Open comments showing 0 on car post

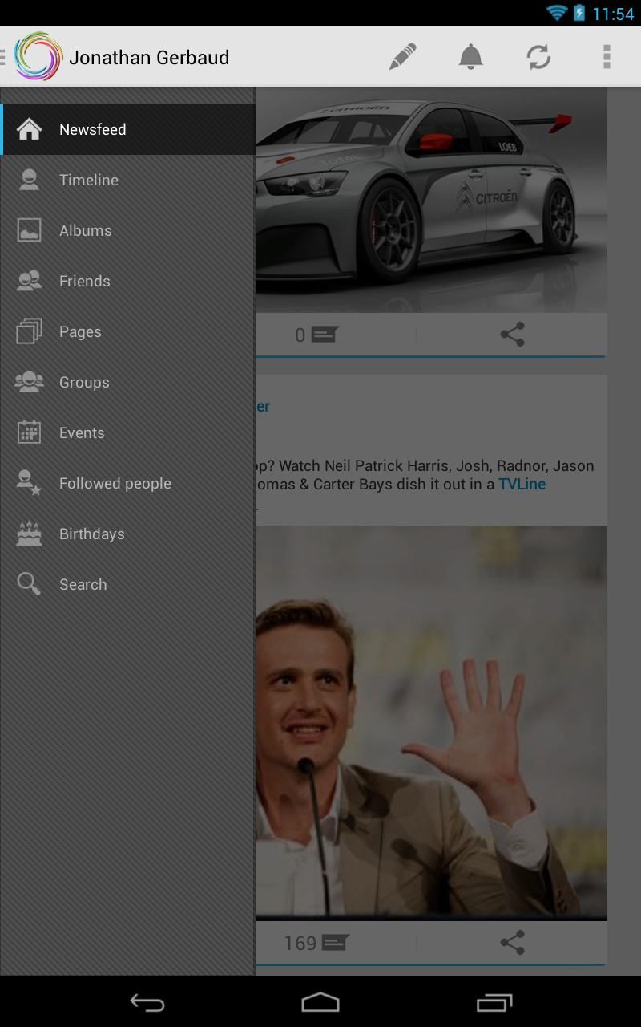(316, 335)
